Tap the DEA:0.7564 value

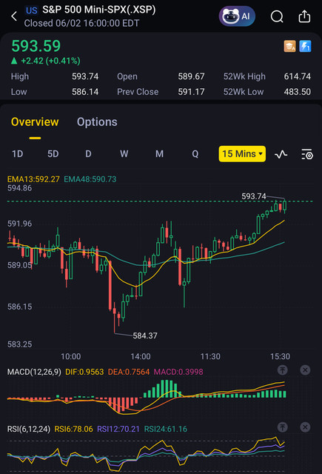pos(129,372)
